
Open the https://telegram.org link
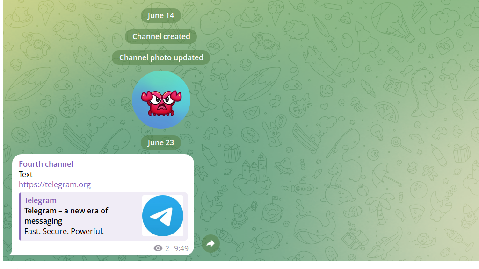[55, 184]
